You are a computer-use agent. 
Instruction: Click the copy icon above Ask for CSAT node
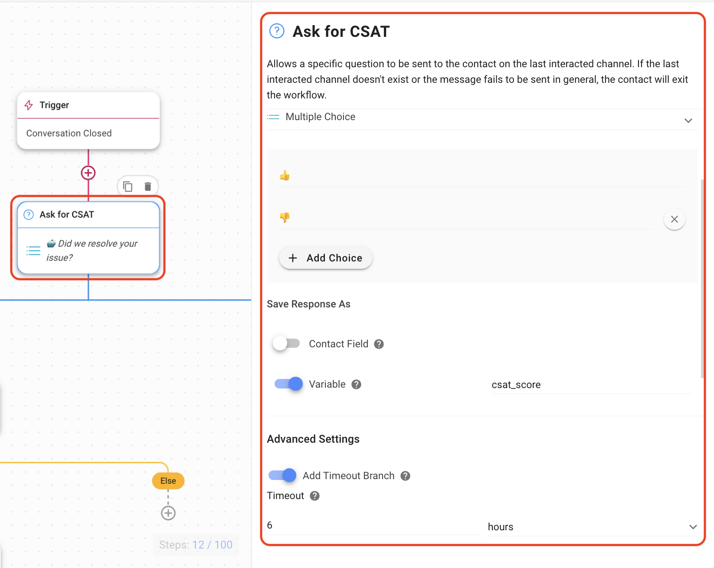click(x=127, y=186)
